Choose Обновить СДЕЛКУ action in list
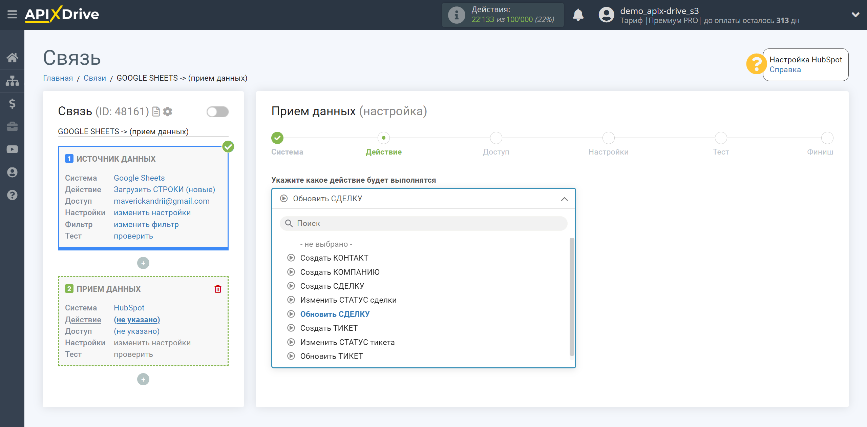Viewport: 867px width, 427px height. click(x=335, y=314)
